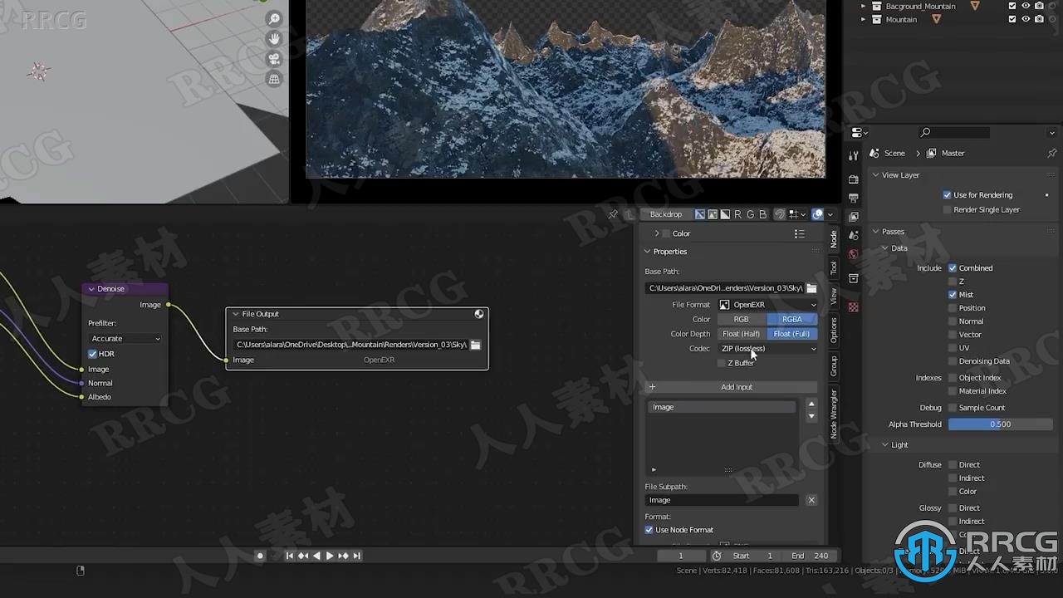Collapse the File Output node arrow
Image resolution: width=1063 pixels, height=598 pixels.
tap(235, 314)
